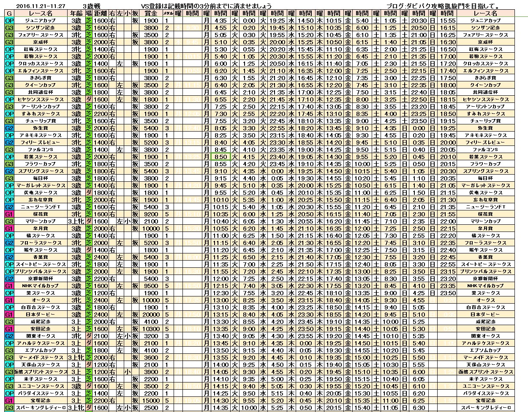Click prize 20000 in 日本ダービー row
The height and width of the screenshot is (412, 528).
pyautogui.click(x=151, y=315)
